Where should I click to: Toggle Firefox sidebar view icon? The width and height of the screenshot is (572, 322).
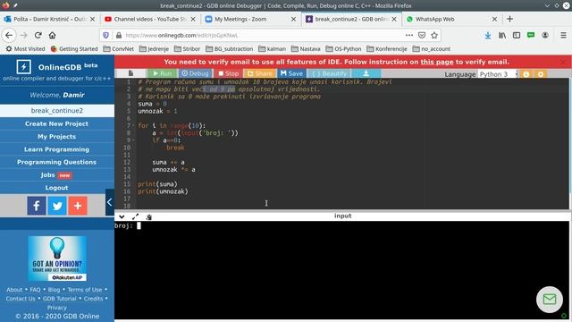pyautogui.click(x=517, y=35)
